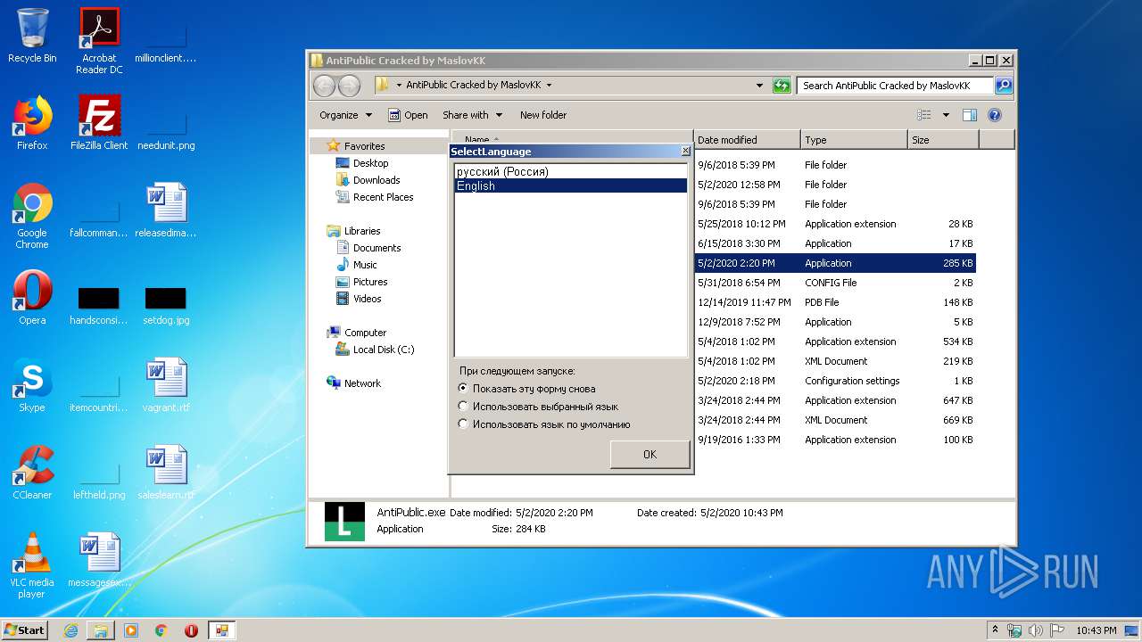This screenshot has width=1142, height=642.
Task: Select releasedima Word document on desktop
Action: coord(166,210)
